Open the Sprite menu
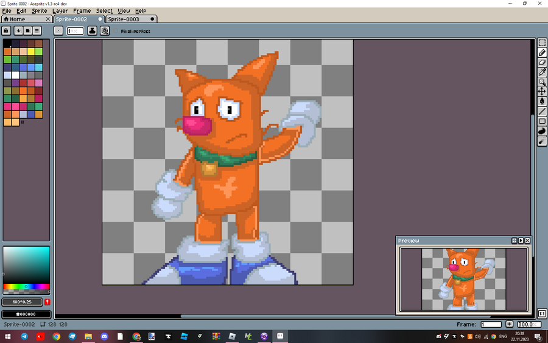 pyautogui.click(x=39, y=11)
